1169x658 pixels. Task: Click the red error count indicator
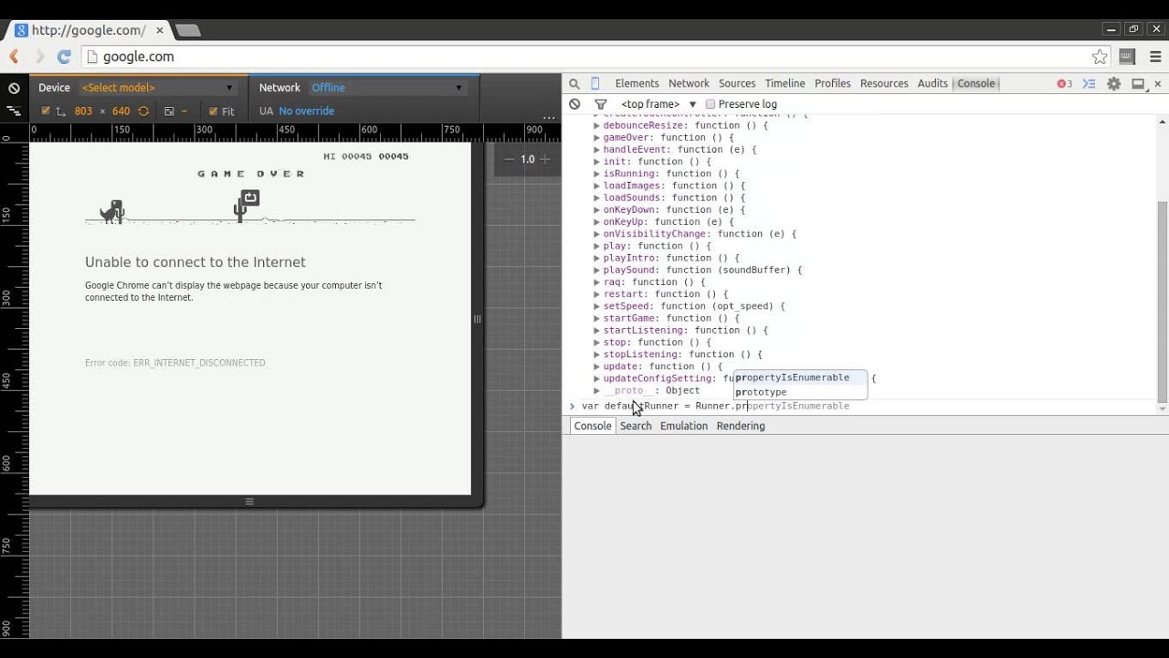(1065, 84)
